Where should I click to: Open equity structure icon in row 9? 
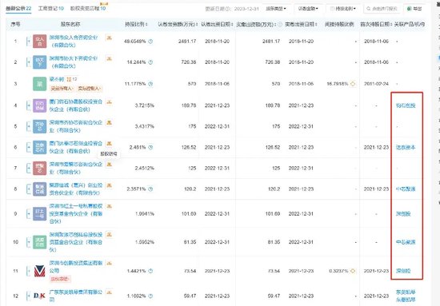point(109,206)
